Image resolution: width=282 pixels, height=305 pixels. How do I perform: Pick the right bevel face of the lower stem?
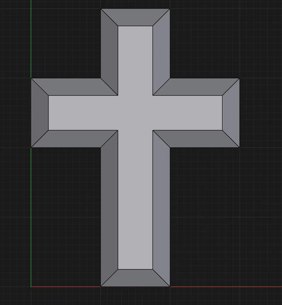pyautogui.click(x=161, y=208)
